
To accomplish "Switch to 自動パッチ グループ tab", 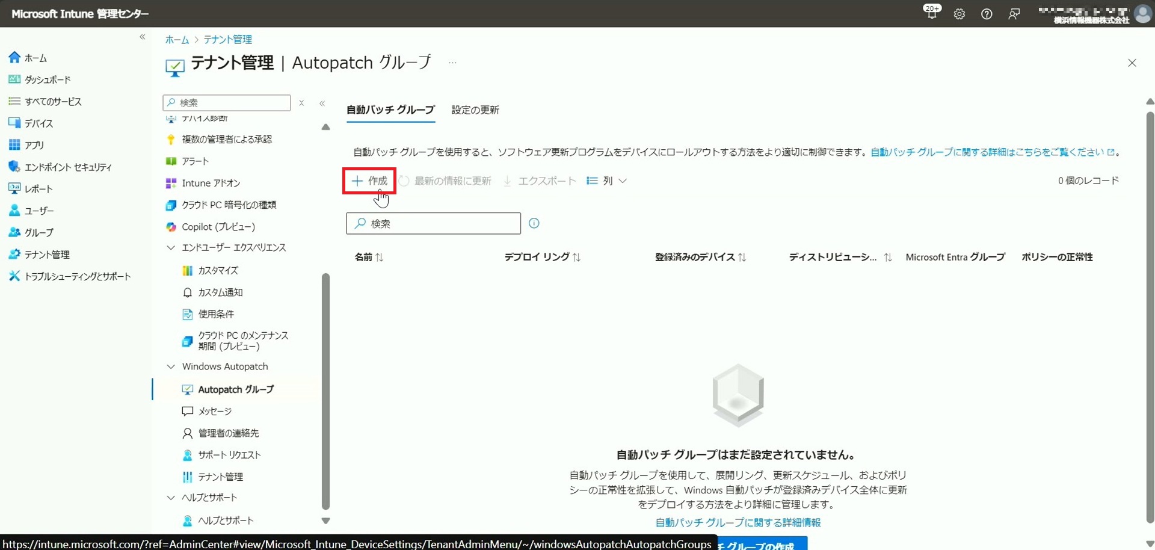I will 390,110.
